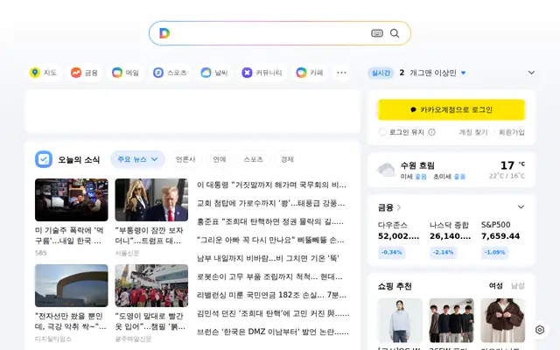Click the -2.14% 나스닥 change badge
This screenshot has width=560, height=350.
tap(443, 253)
